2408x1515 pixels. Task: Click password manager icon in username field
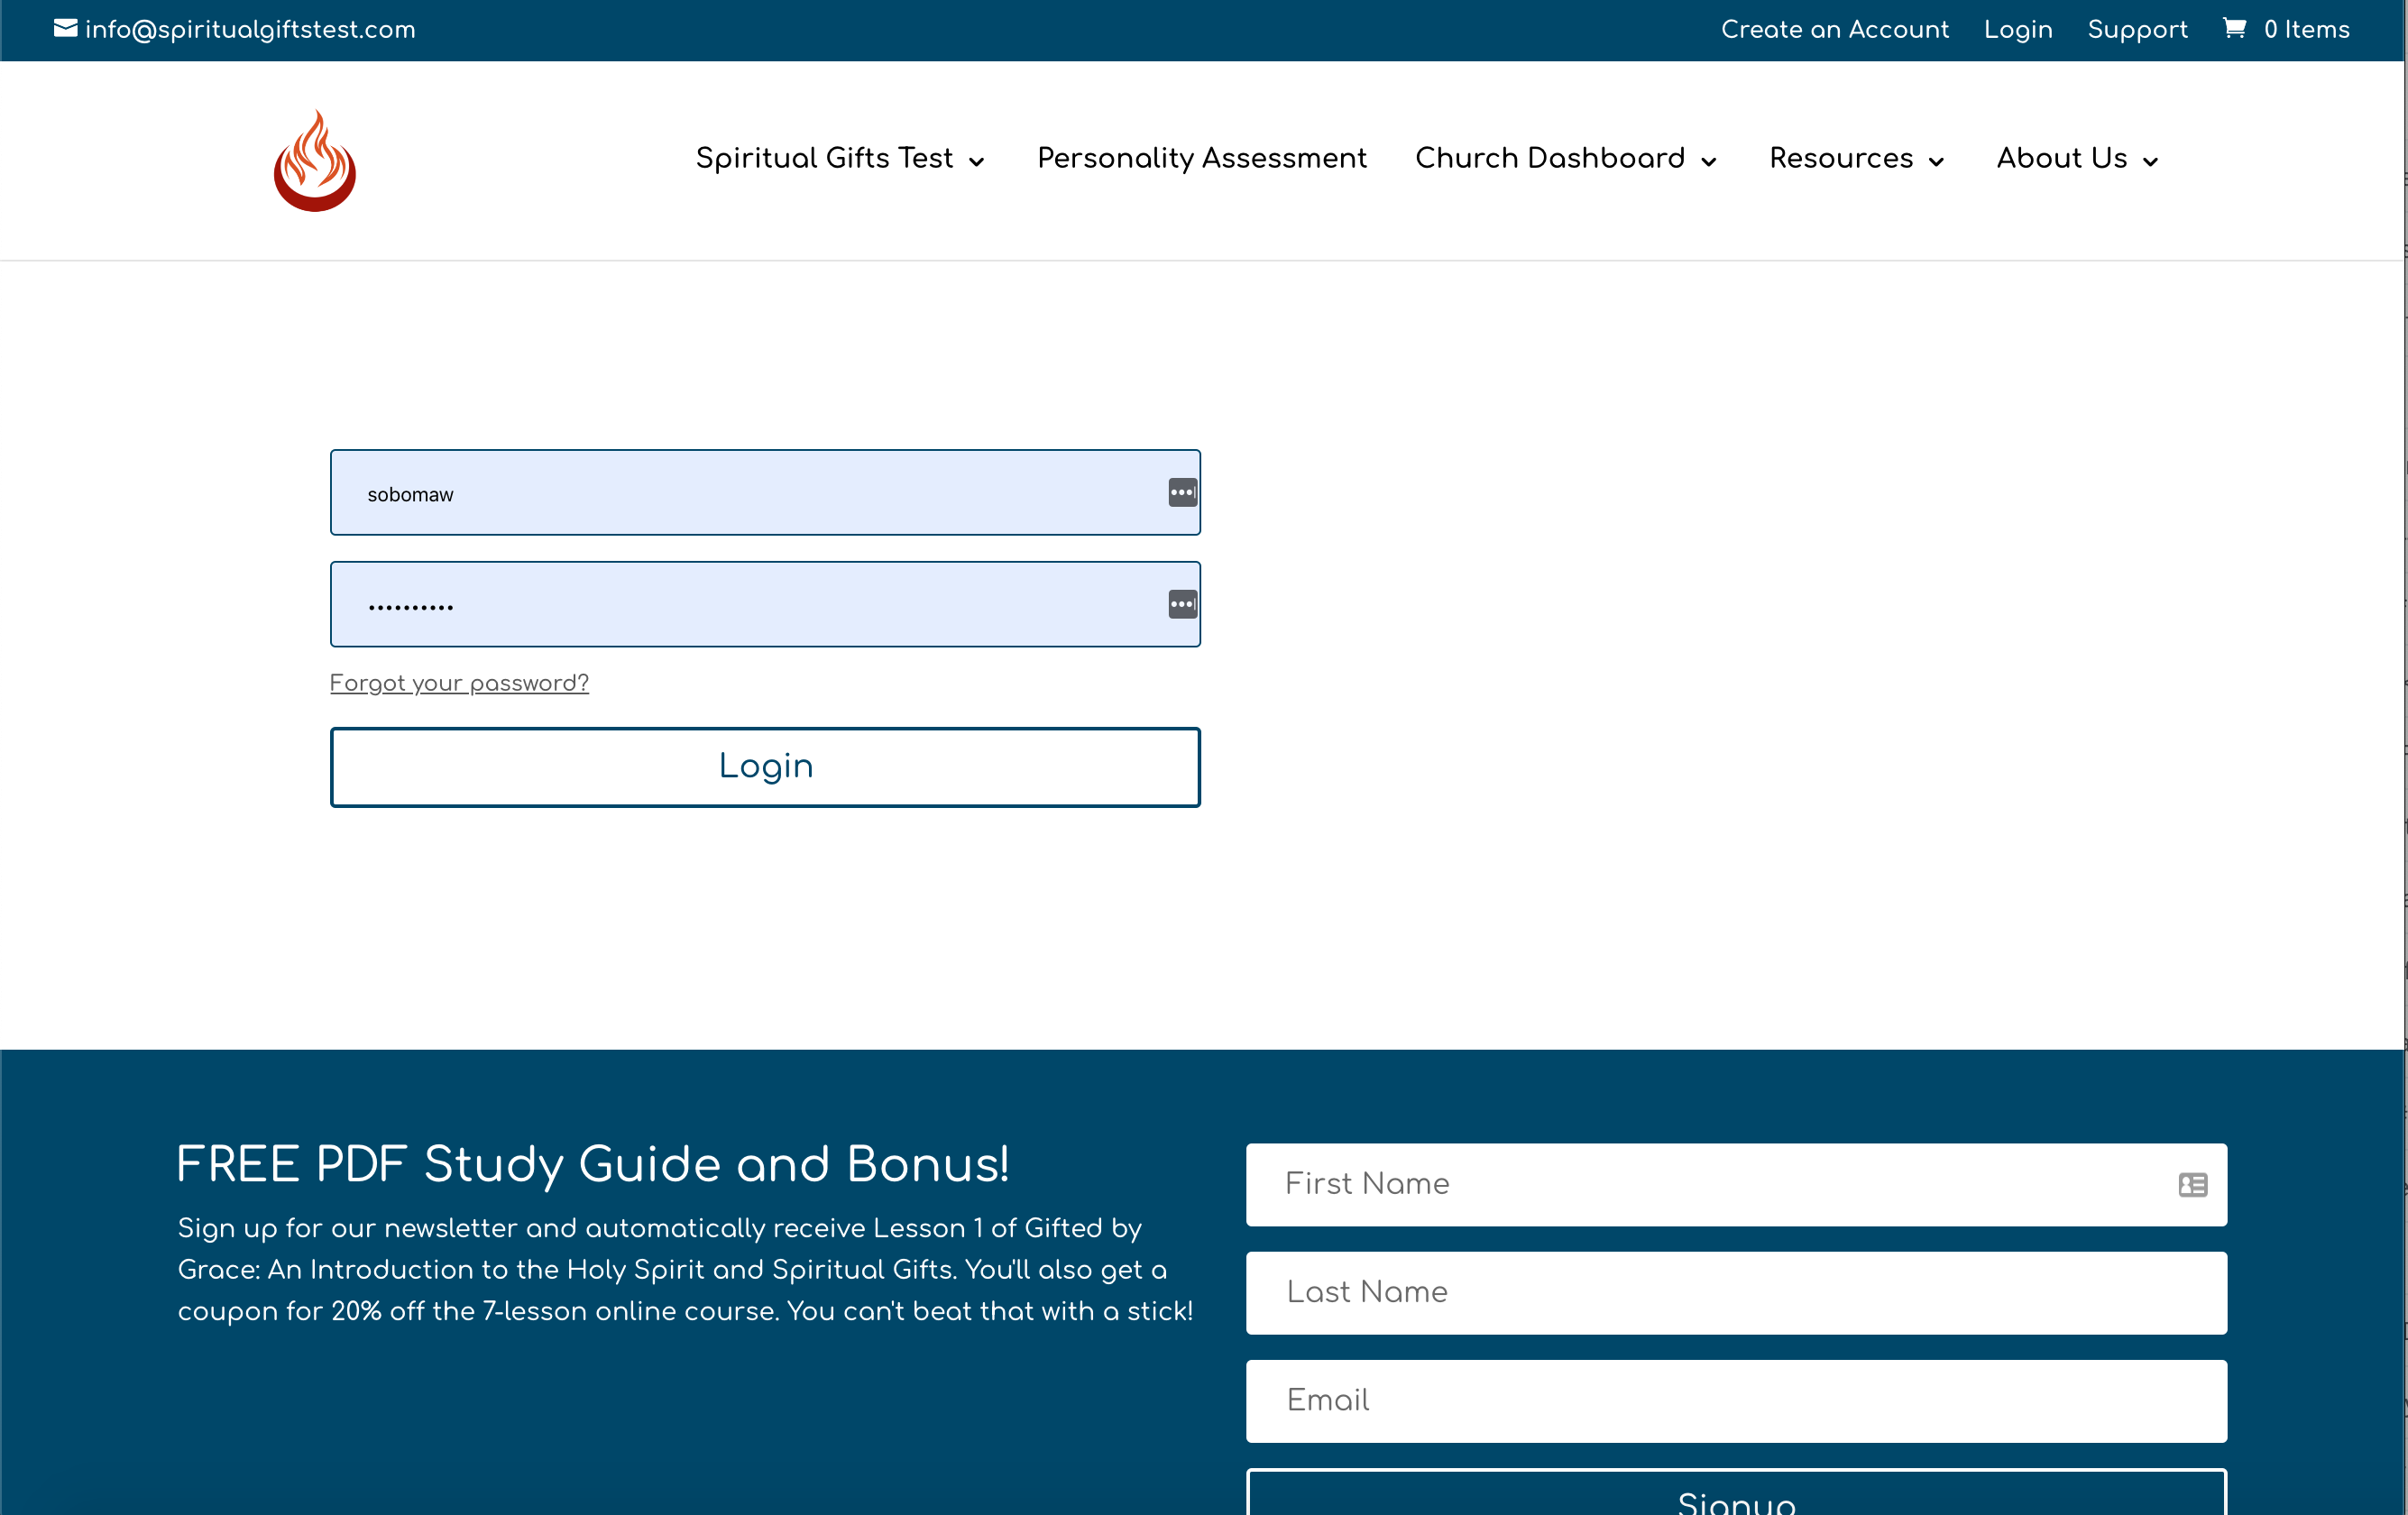tap(1182, 493)
